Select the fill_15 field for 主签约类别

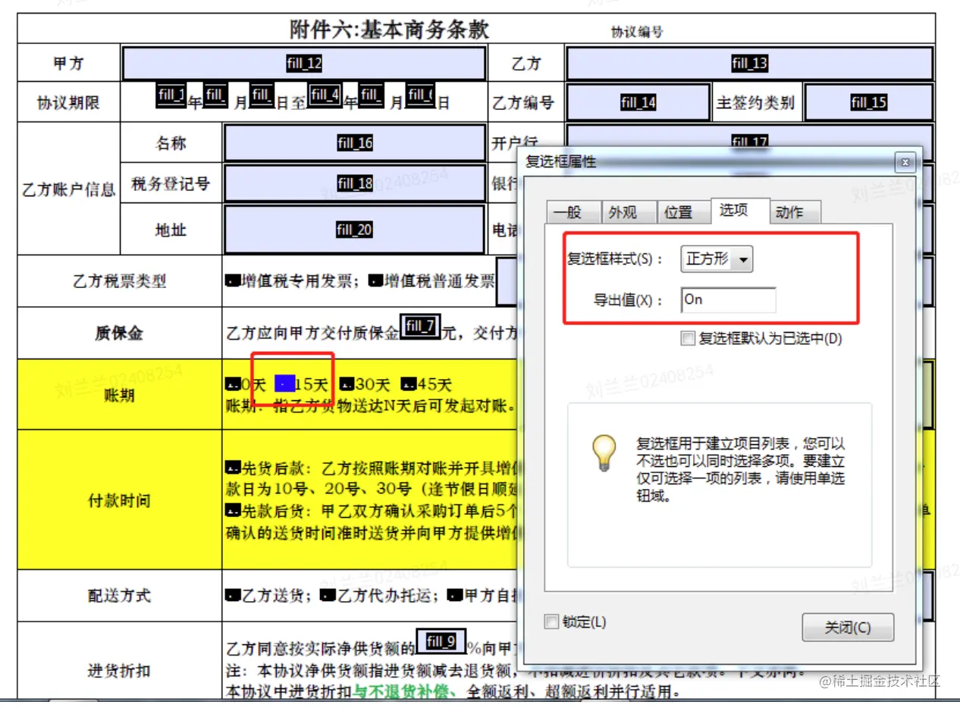click(868, 103)
